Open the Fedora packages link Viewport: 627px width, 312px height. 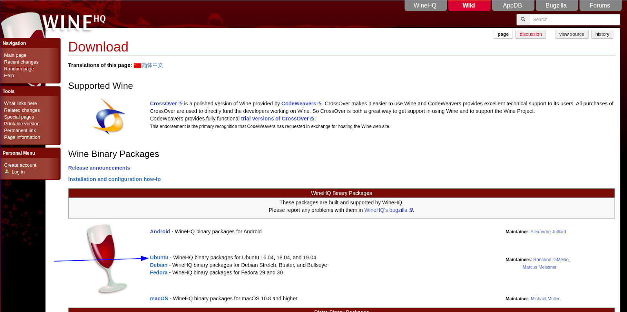click(x=159, y=273)
